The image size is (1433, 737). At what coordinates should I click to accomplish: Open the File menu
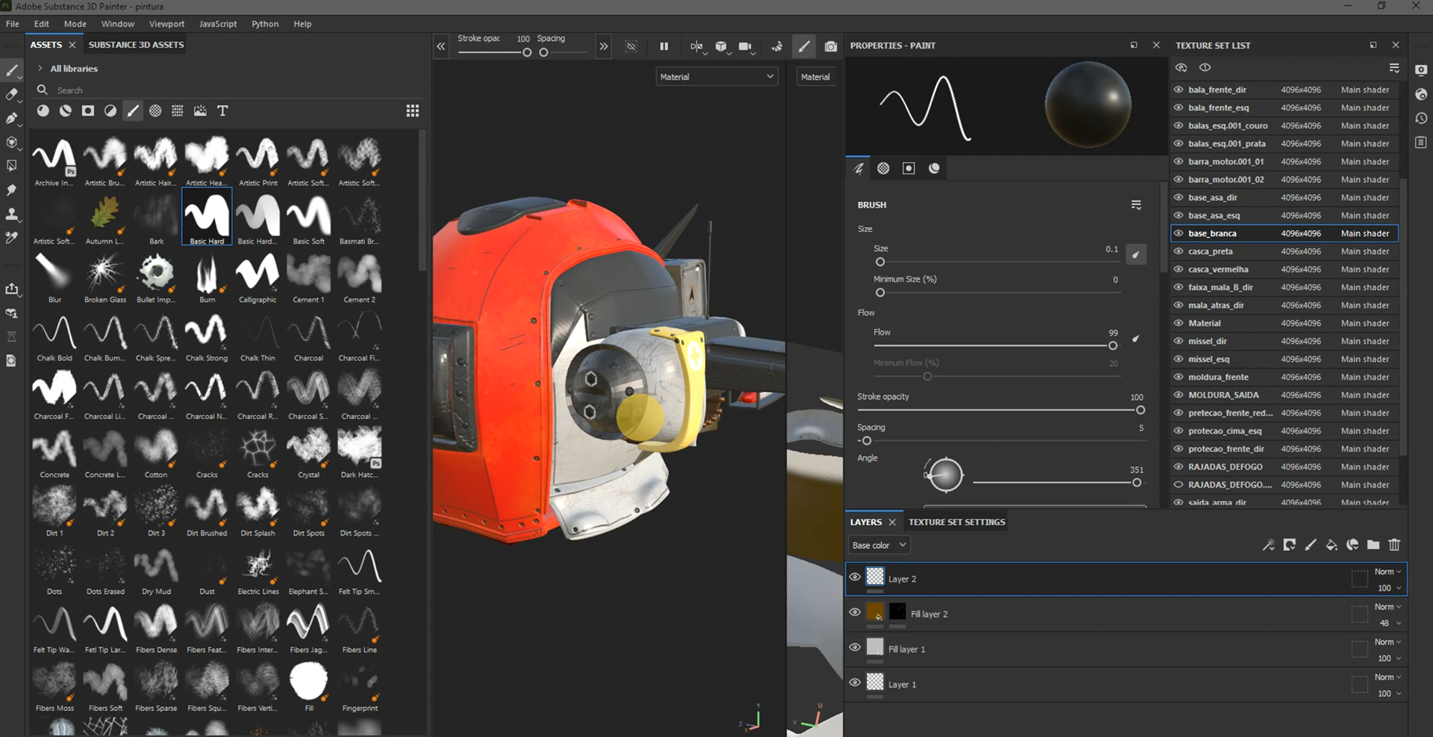[x=13, y=24]
